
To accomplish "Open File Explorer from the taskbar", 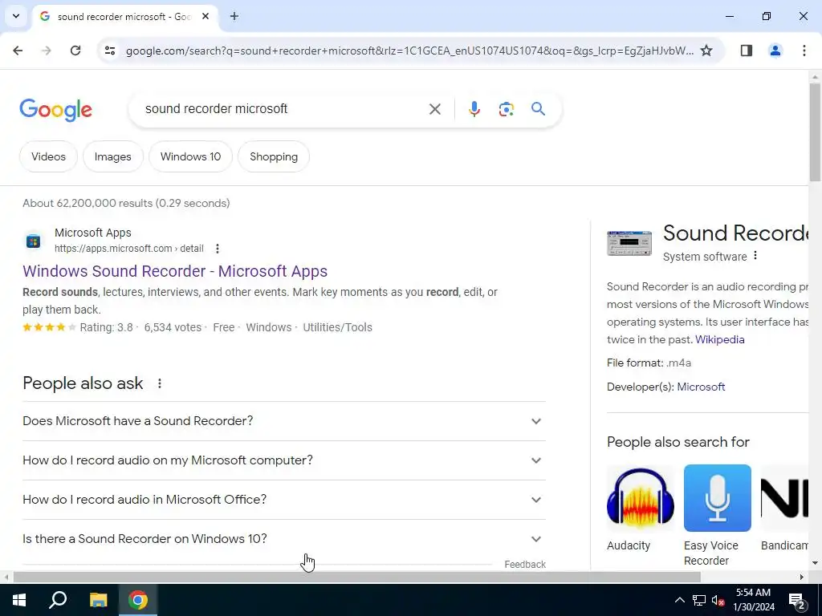I will pyautogui.click(x=98, y=600).
